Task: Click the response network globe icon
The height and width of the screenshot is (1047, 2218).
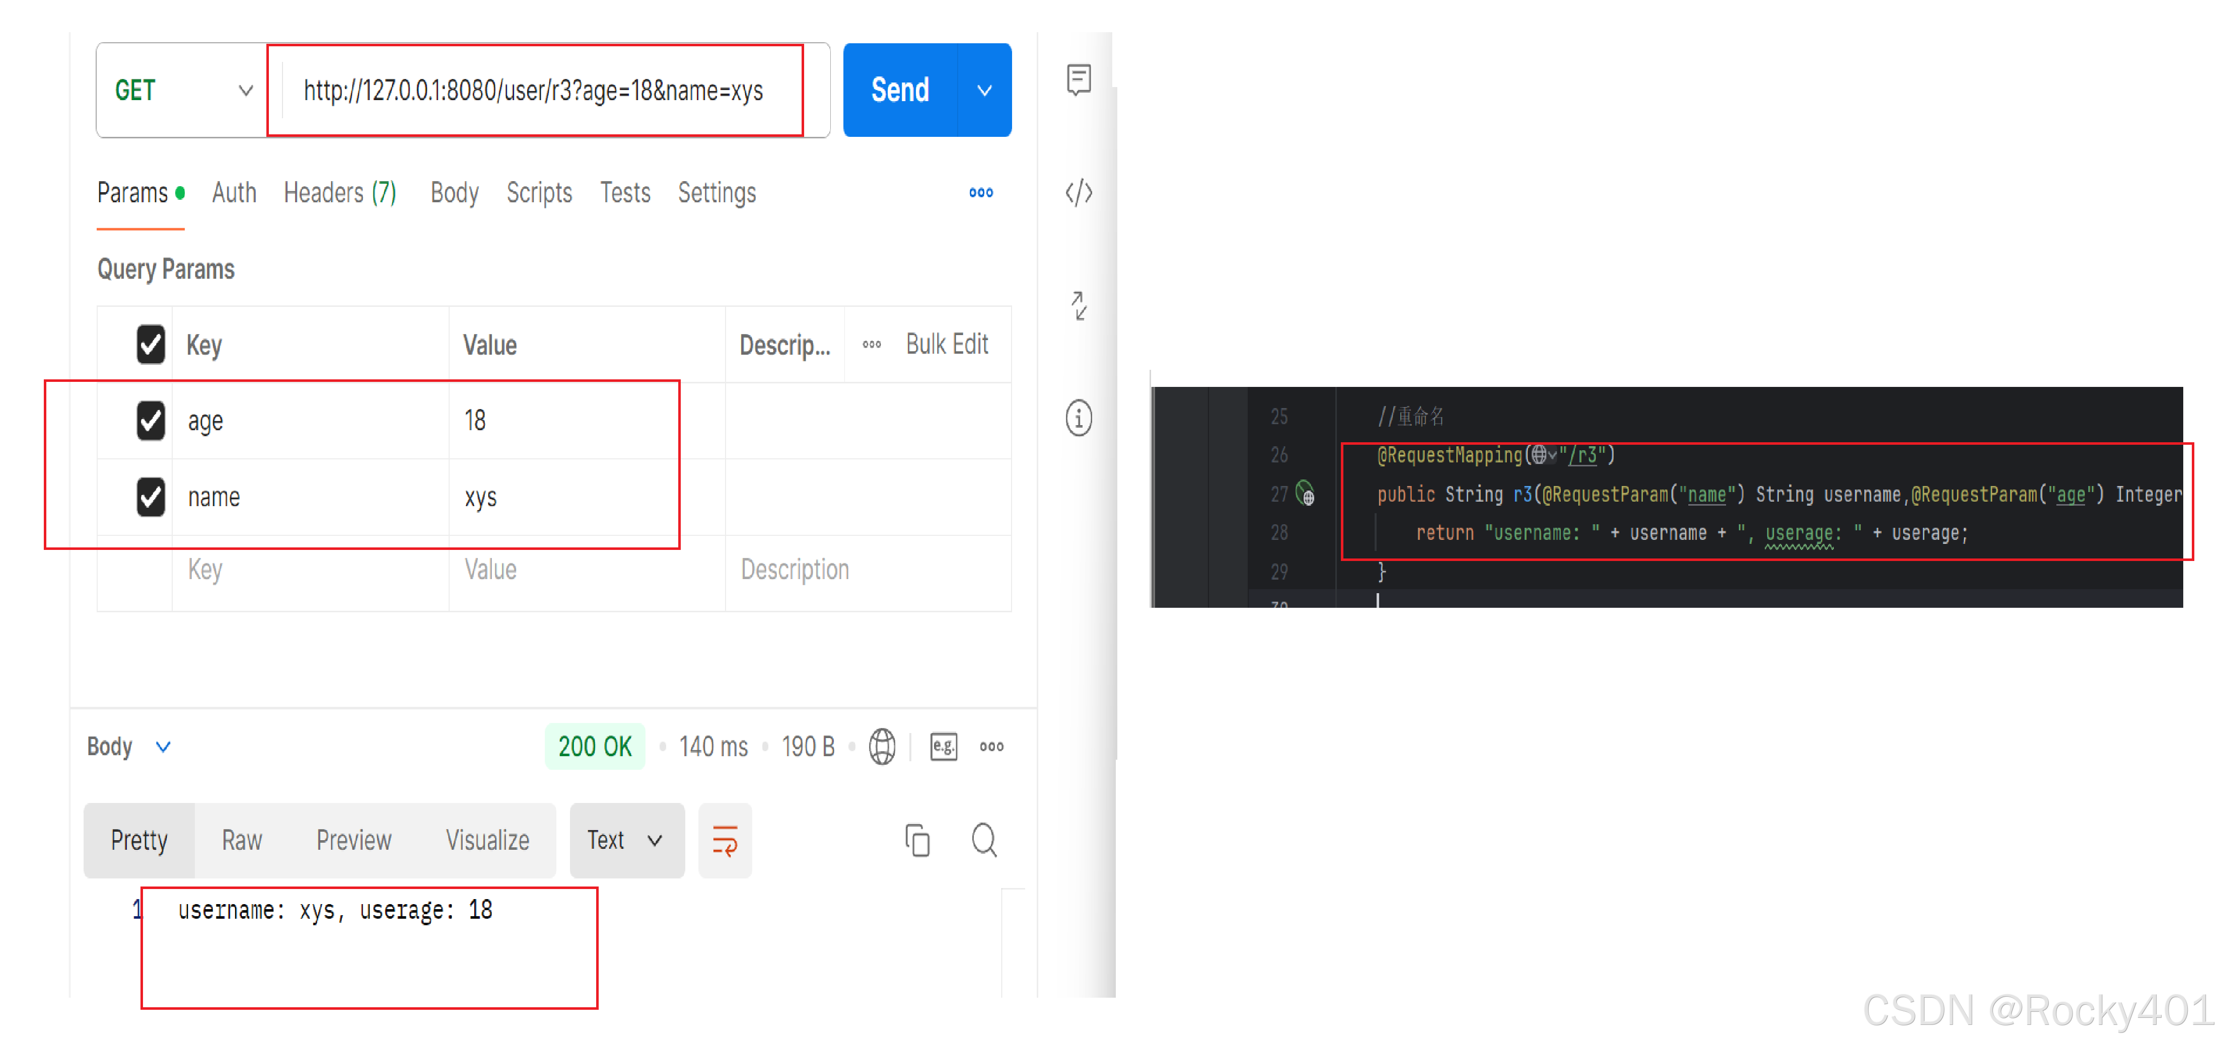Action: 882,746
